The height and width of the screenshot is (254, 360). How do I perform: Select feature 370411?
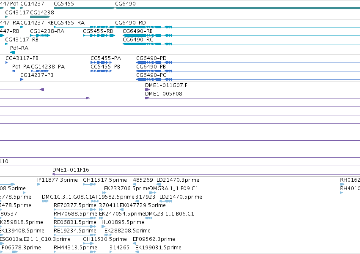(x=109, y=205)
